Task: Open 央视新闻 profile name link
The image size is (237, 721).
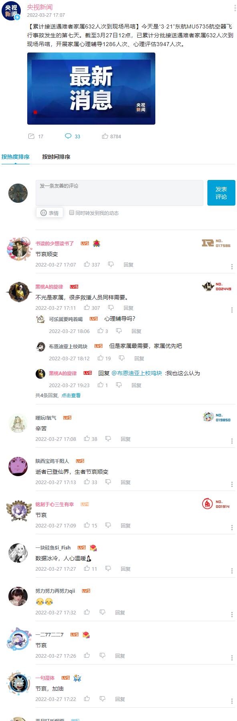Action: pos(40,7)
